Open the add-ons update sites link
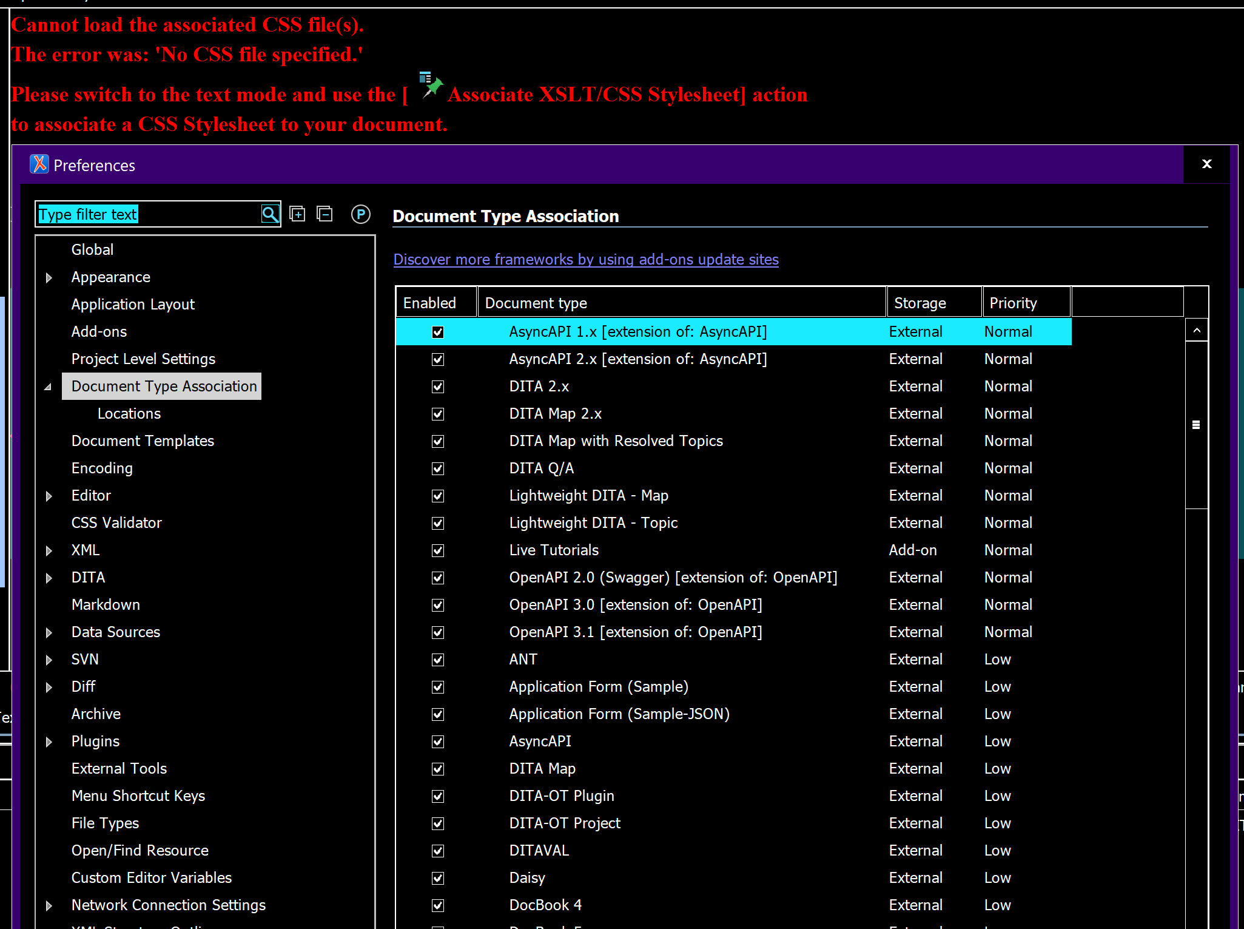Screen dimensions: 1244x929 [x=586, y=260]
